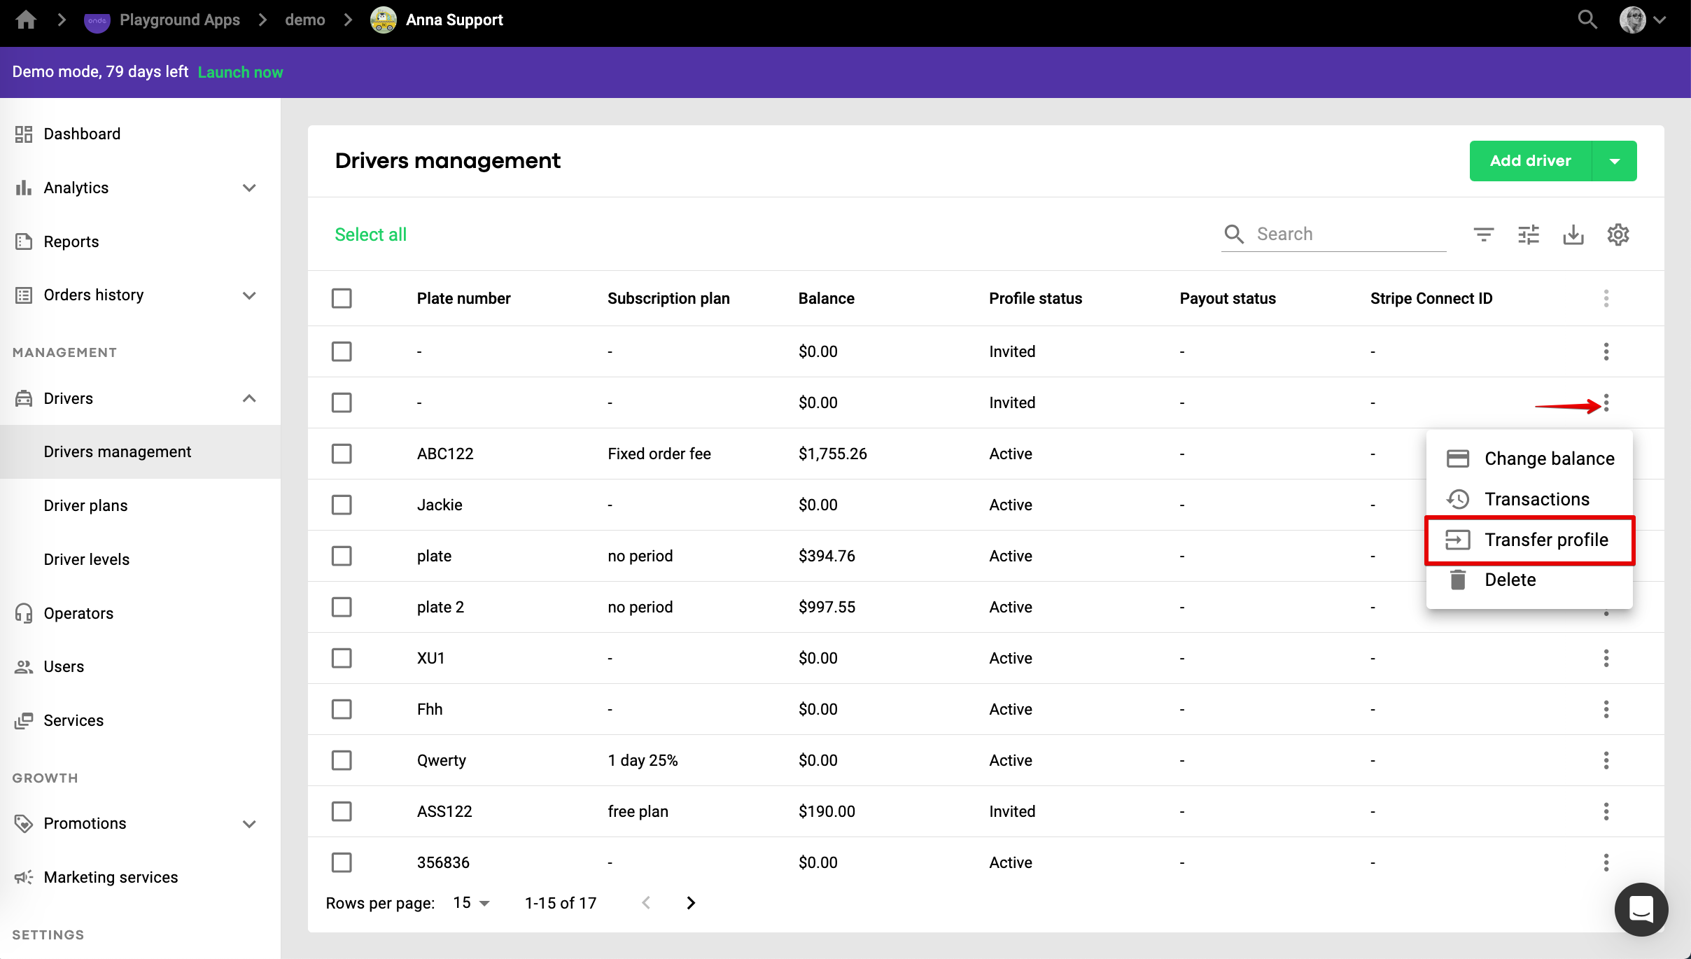Open the column tune sliders icon
1691x959 pixels.
point(1528,234)
